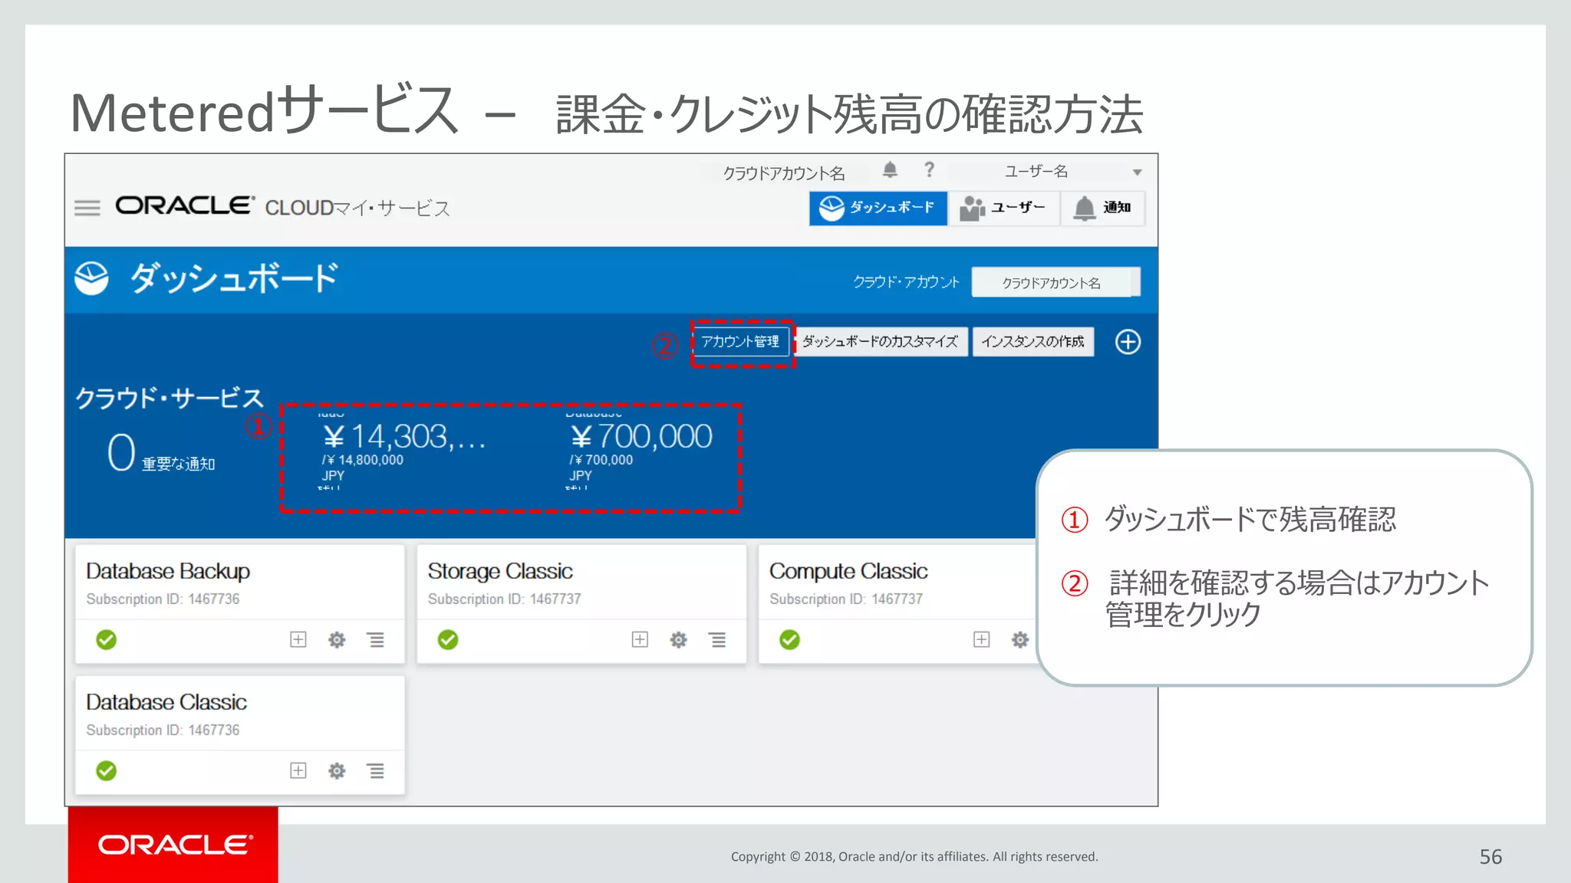This screenshot has width=1571, height=883.
Task: Check Database Classic green status icon
Action: point(107,770)
